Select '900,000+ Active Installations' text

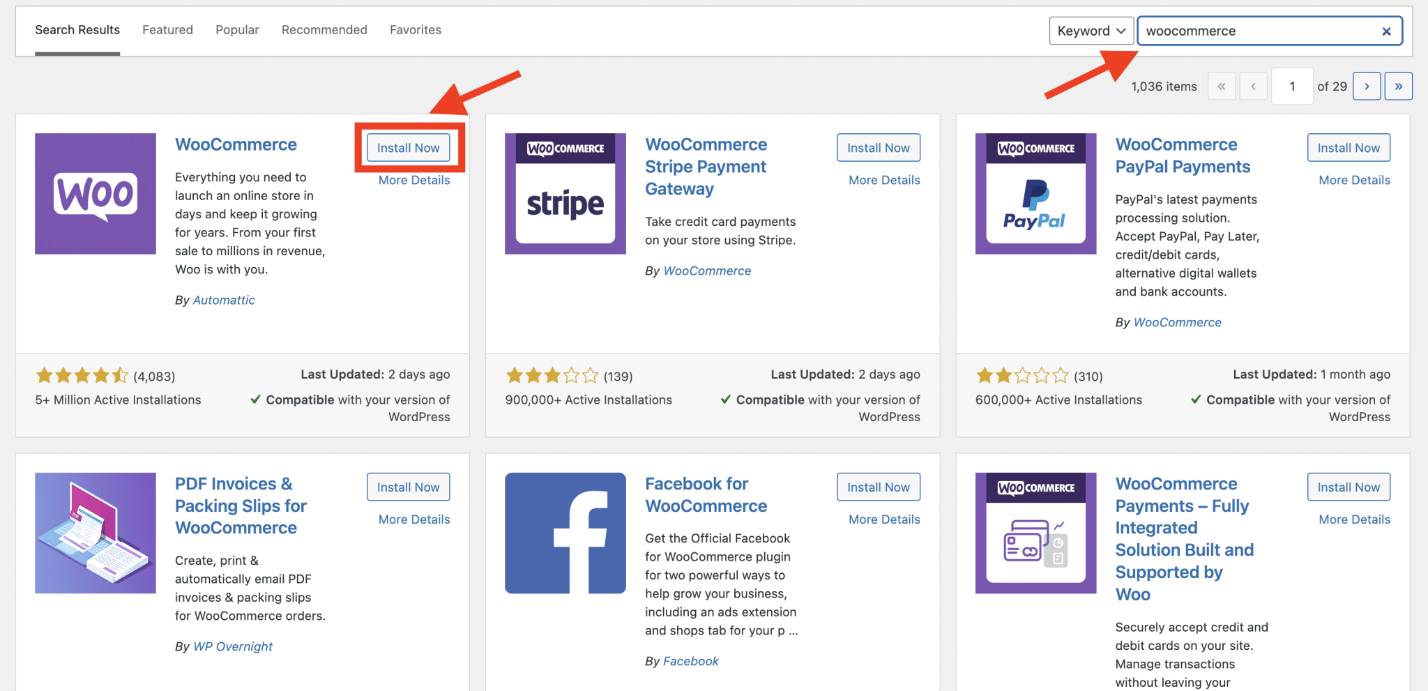click(x=588, y=400)
